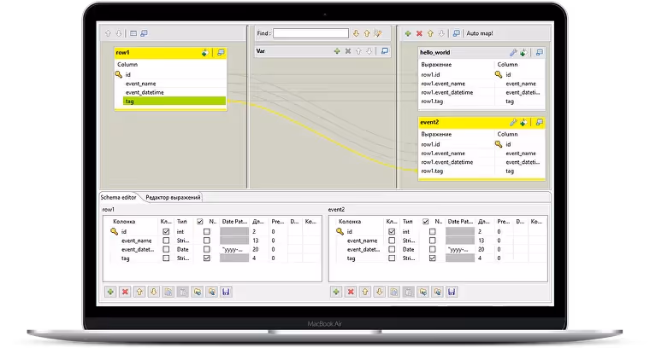Click the Auto map! button
The image size is (650, 348).
pos(480,33)
